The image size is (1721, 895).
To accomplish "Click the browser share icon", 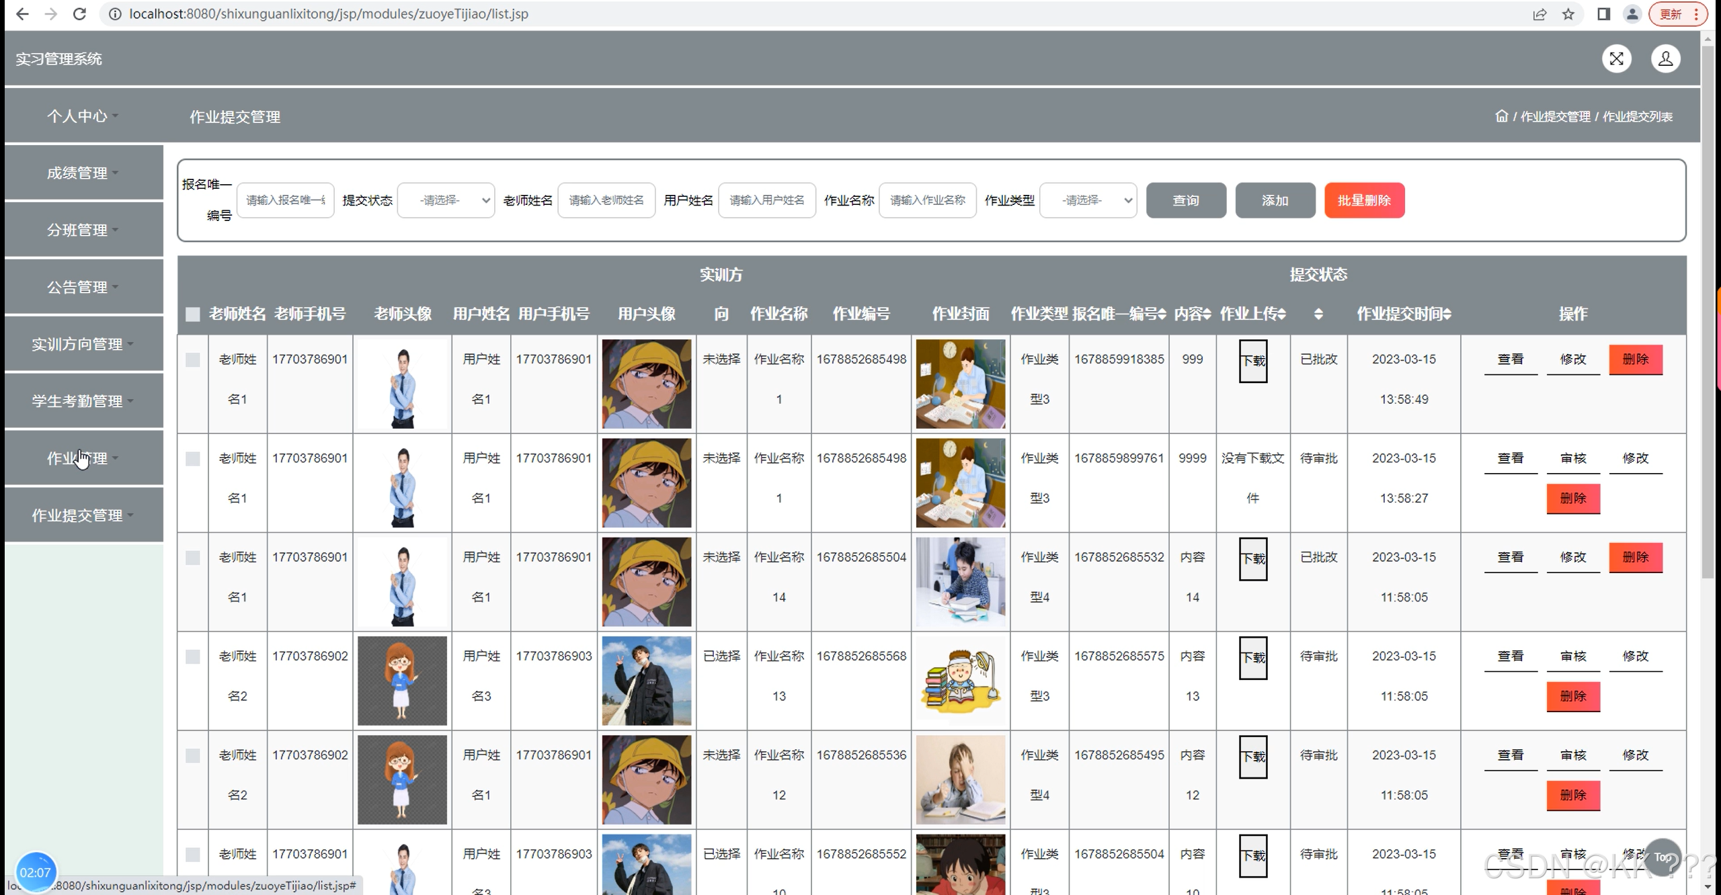I will 1539,13.
